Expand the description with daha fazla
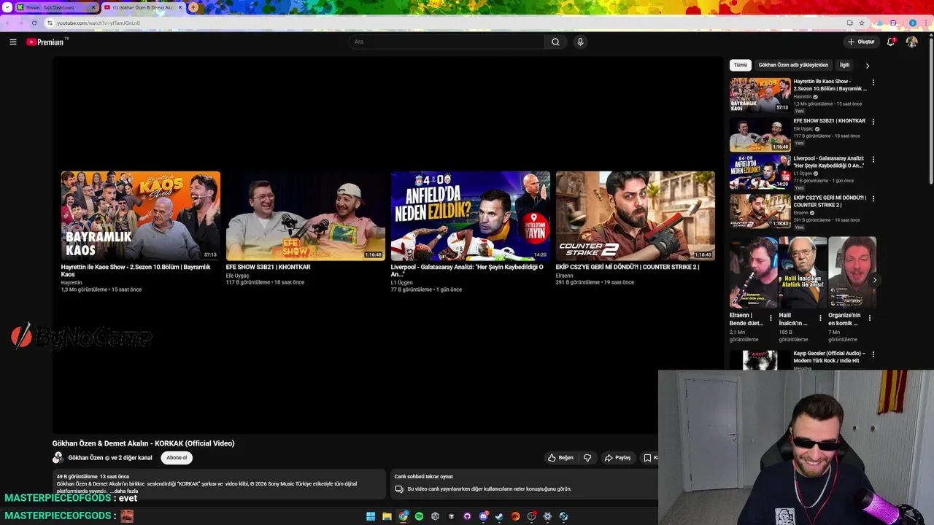The image size is (934, 525). pos(124,491)
